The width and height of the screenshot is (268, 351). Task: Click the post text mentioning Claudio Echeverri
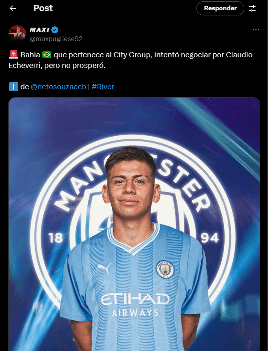coord(130,60)
